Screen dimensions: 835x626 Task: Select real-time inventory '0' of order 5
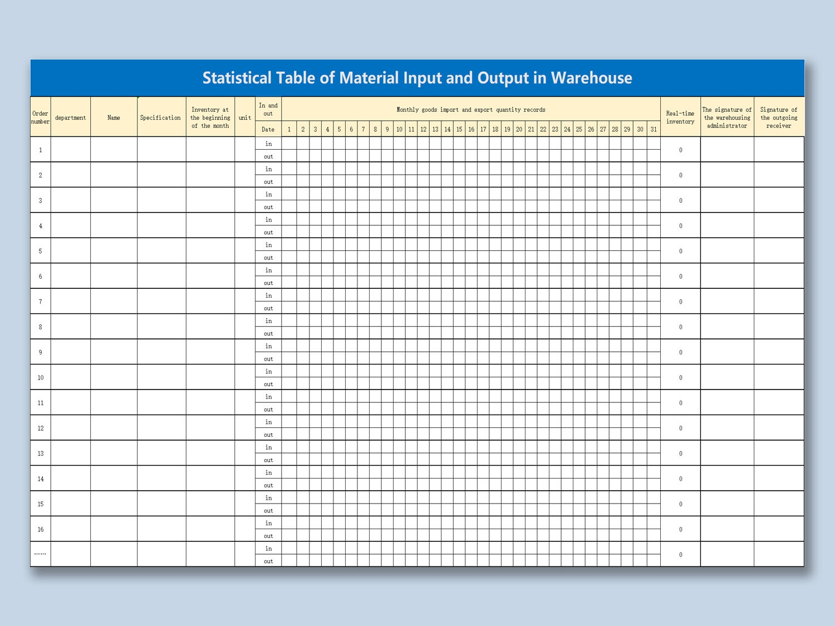(x=680, y=251)
